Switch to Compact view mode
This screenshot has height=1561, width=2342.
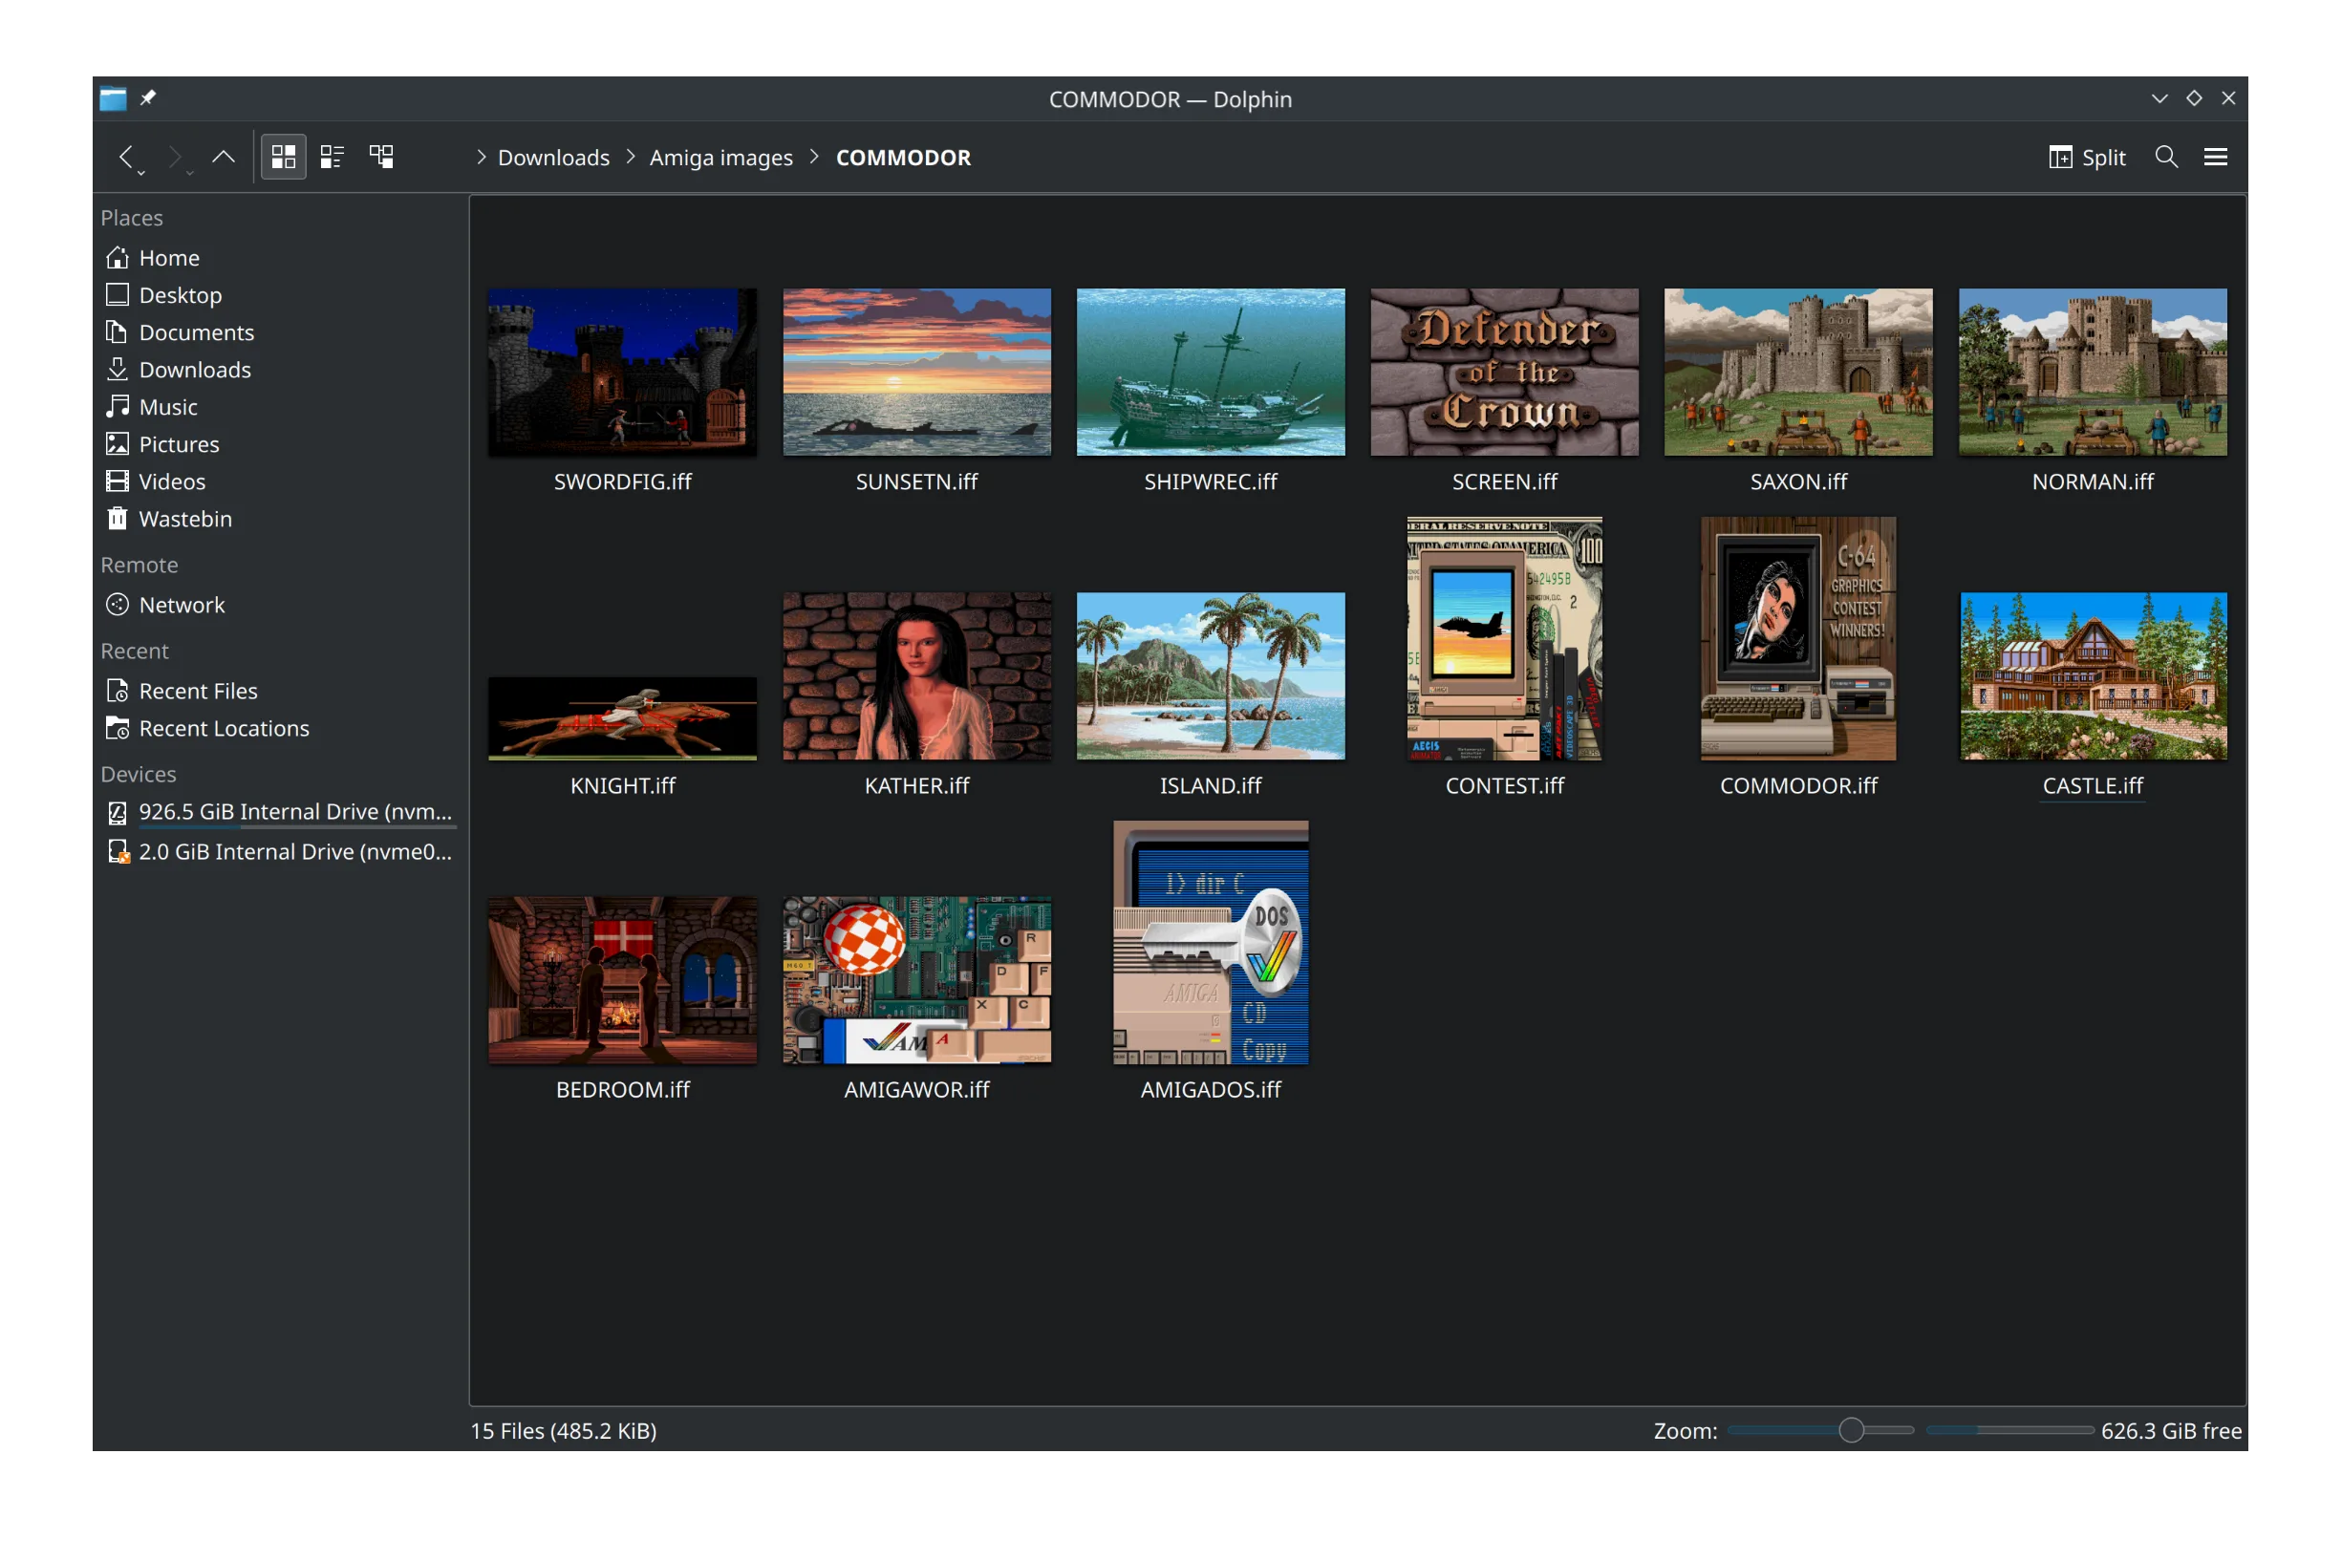332,157
